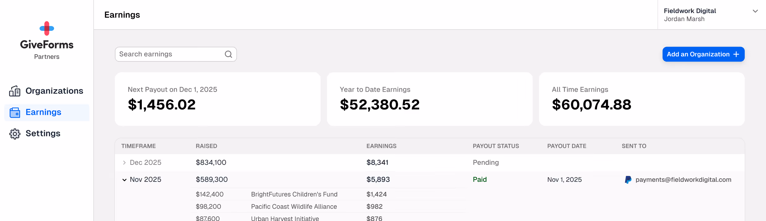Click the SENT TO column header
Viewport: 766px width, 221px height.
click(634, 146)
